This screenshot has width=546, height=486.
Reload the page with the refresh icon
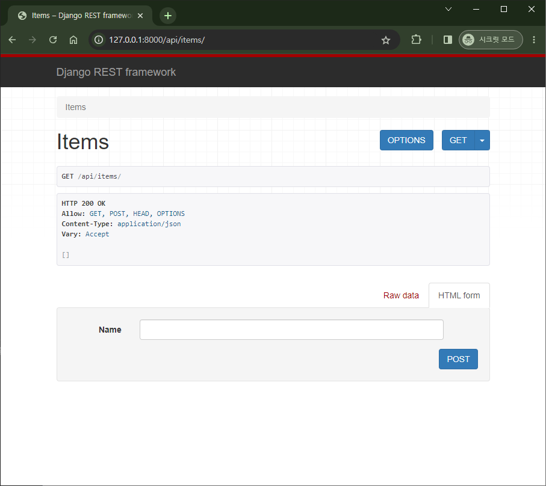pyautogui.click(x=53, y=40)
